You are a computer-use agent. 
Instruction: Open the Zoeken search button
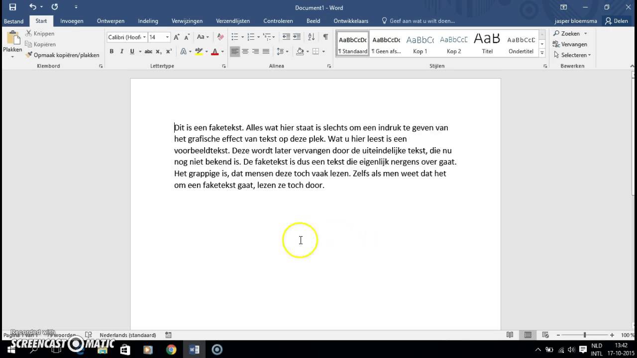(x=566, y=33)
